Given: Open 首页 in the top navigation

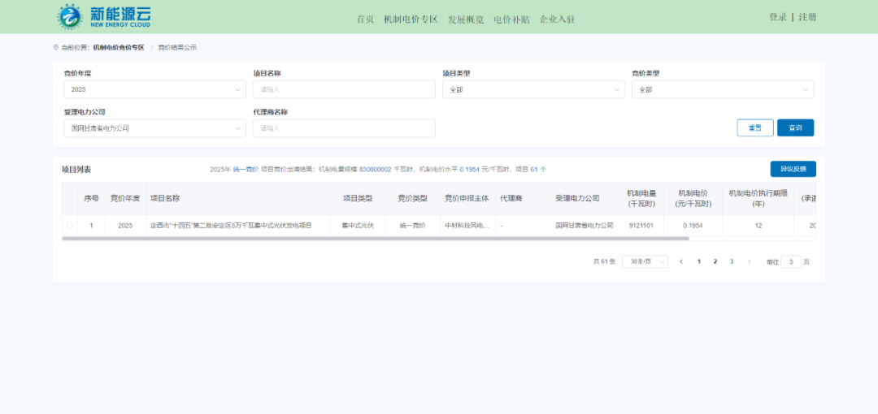Looking at the screenshot, I should tap(365, 19).
